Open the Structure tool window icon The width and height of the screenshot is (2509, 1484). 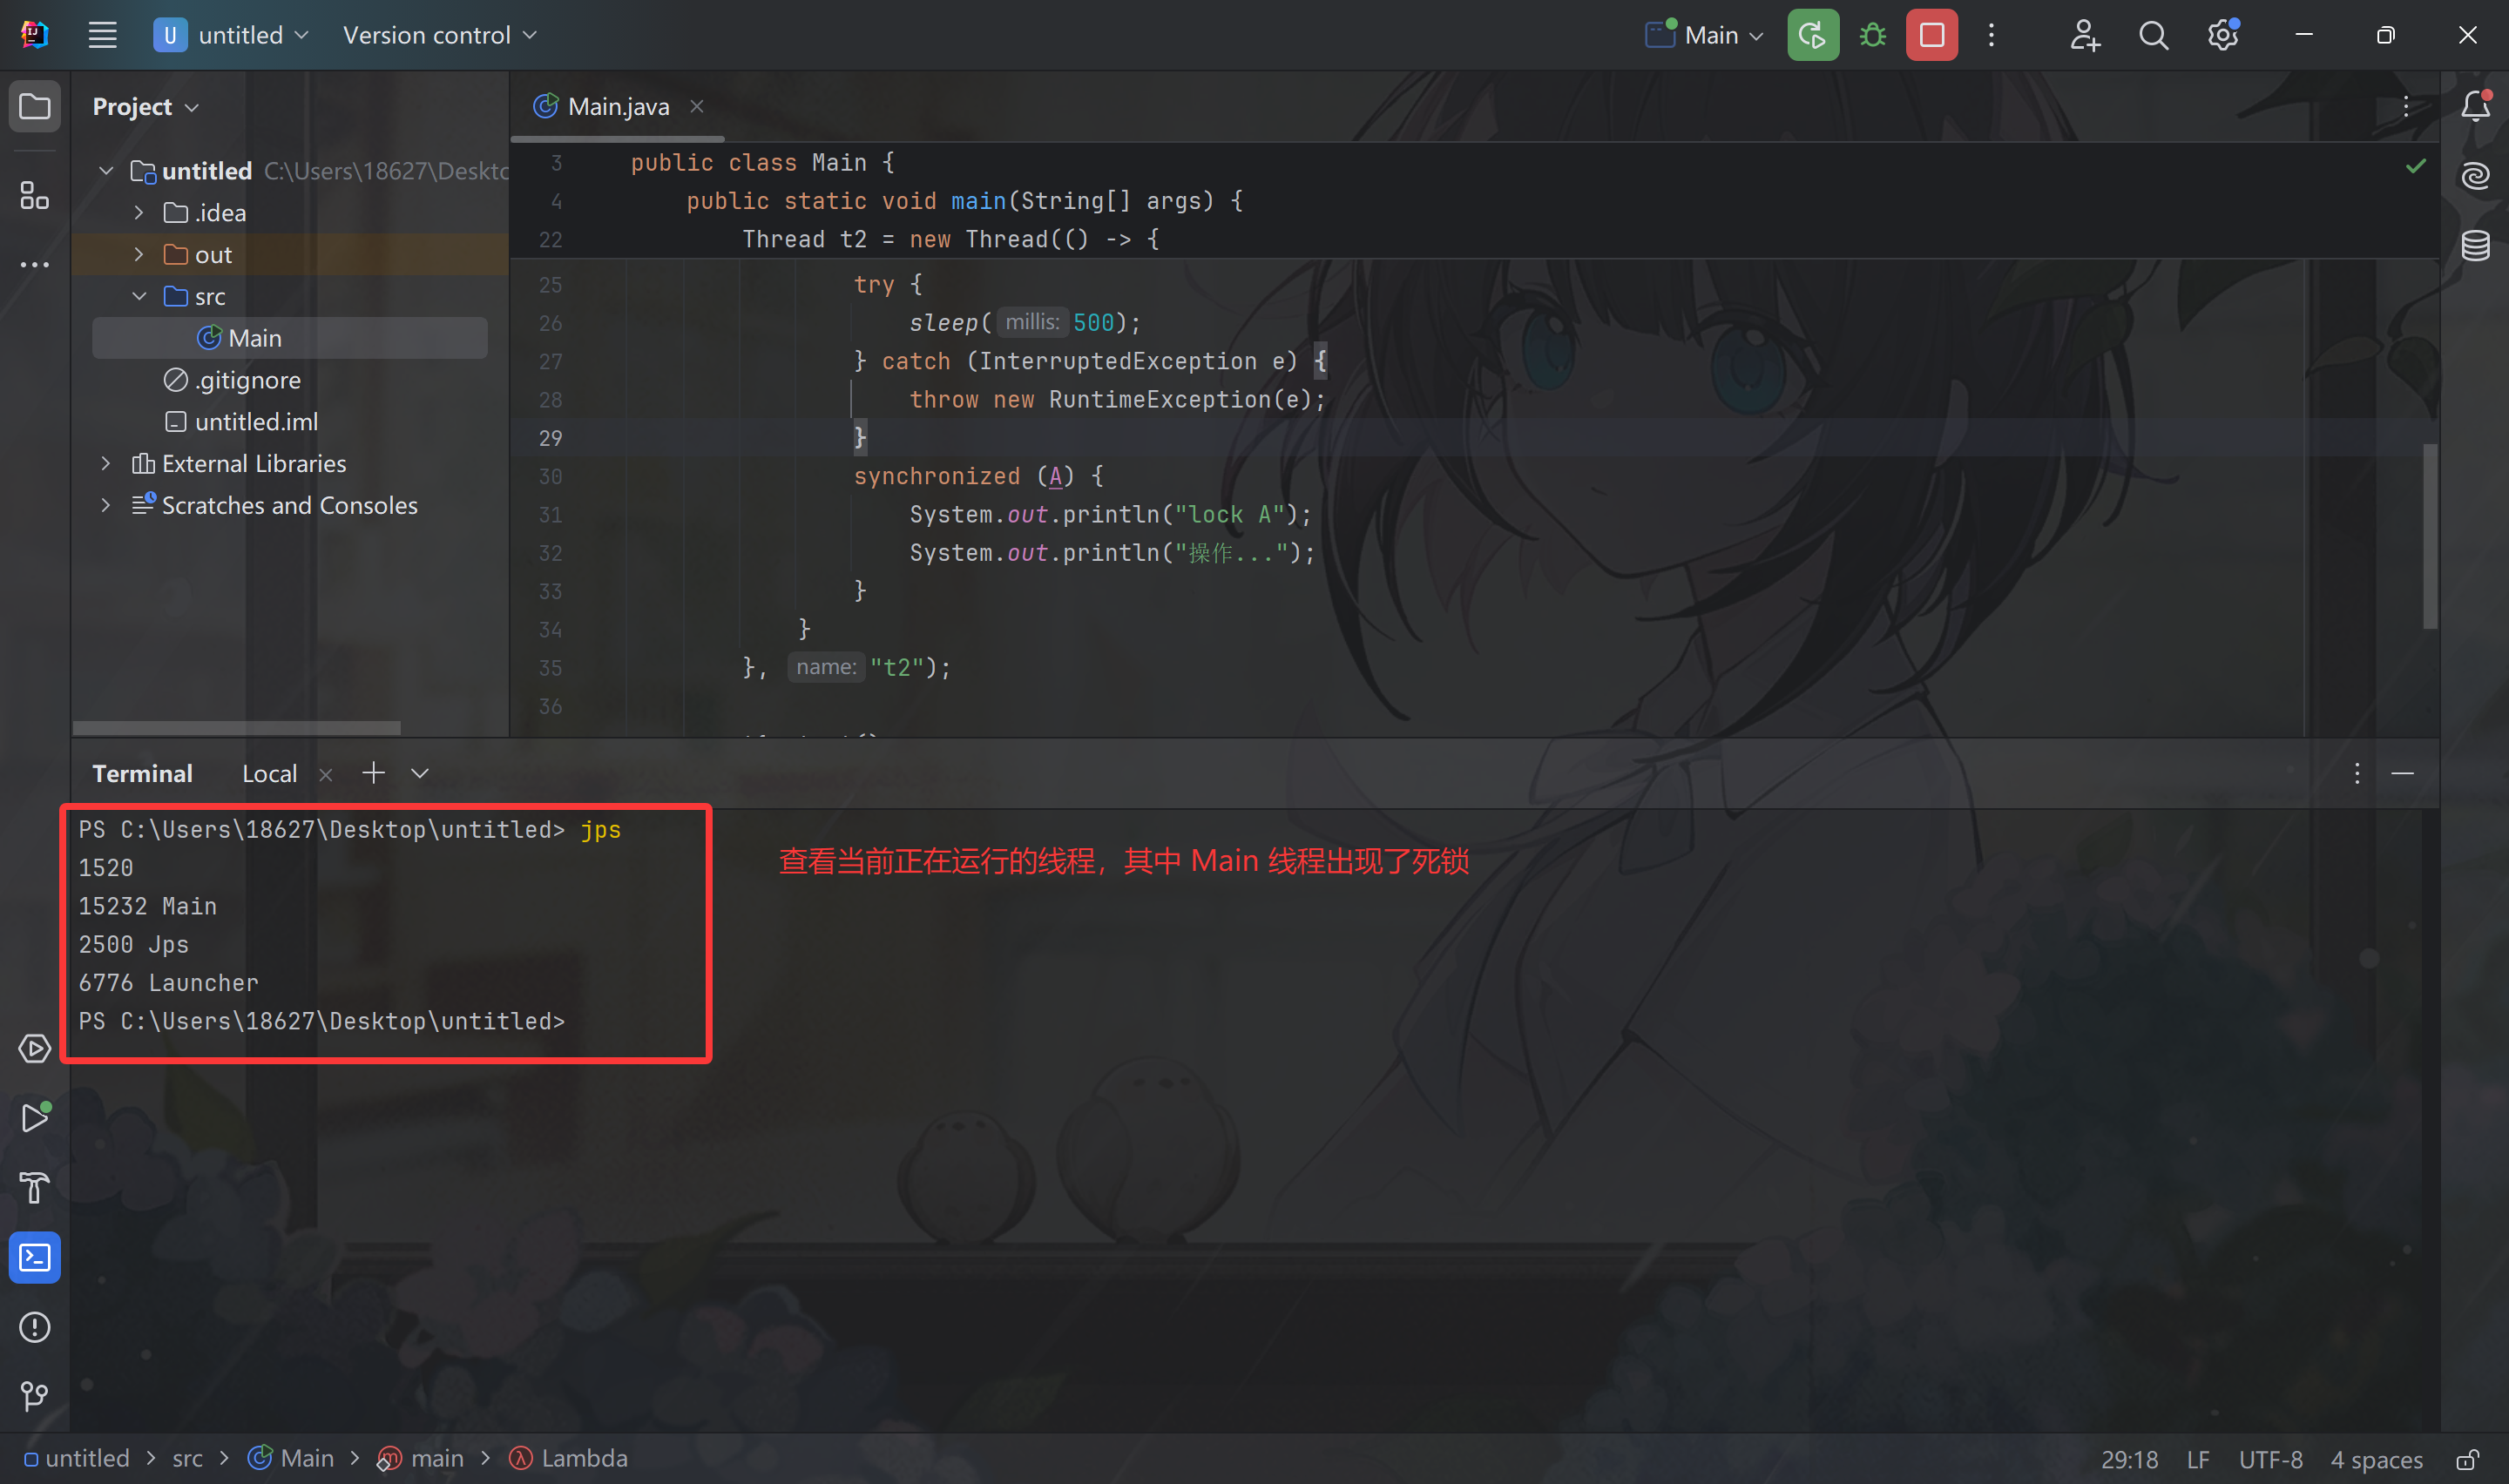[34, 196]
